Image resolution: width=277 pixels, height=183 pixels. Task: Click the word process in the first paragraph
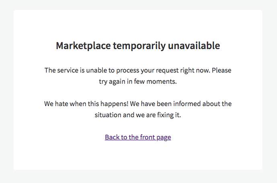click(128, 71)
